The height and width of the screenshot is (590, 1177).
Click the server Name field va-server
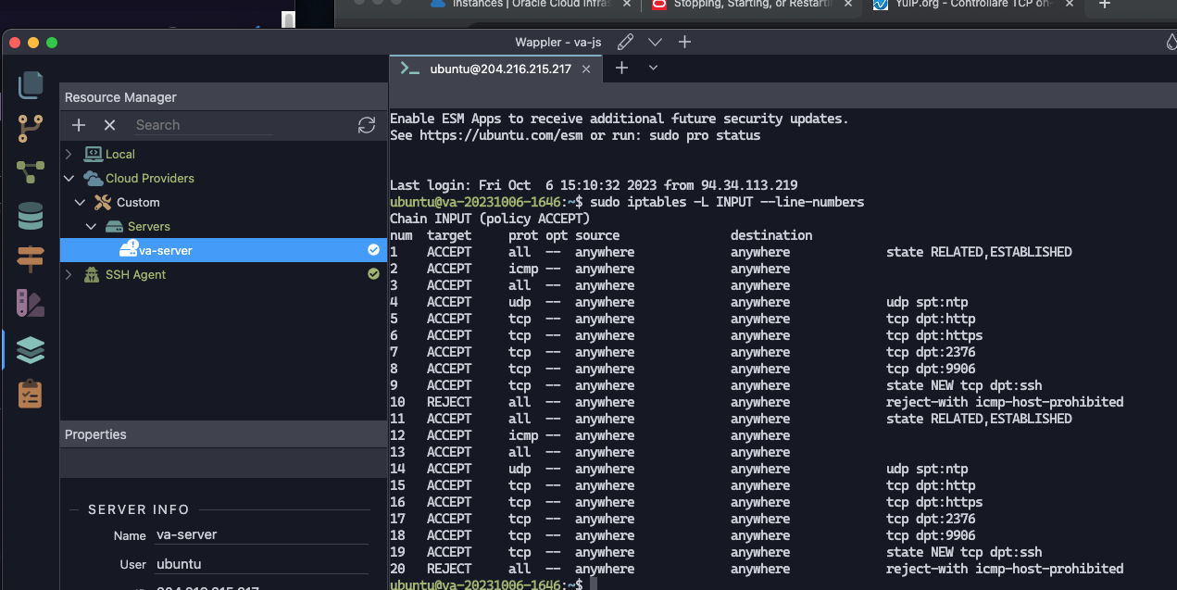point(261,534)
